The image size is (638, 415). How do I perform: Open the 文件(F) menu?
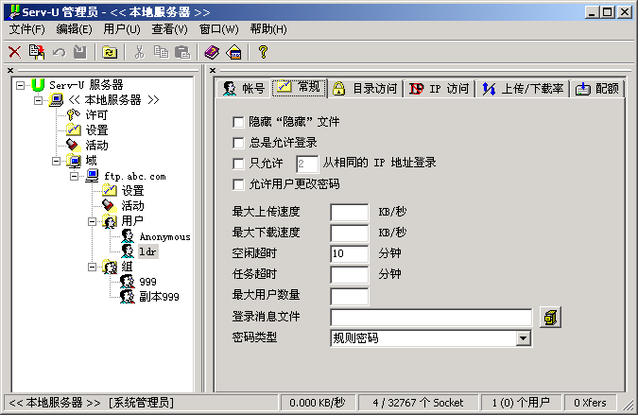tap(26, 29)
